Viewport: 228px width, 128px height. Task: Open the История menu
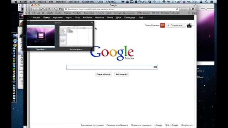point(61,2)
